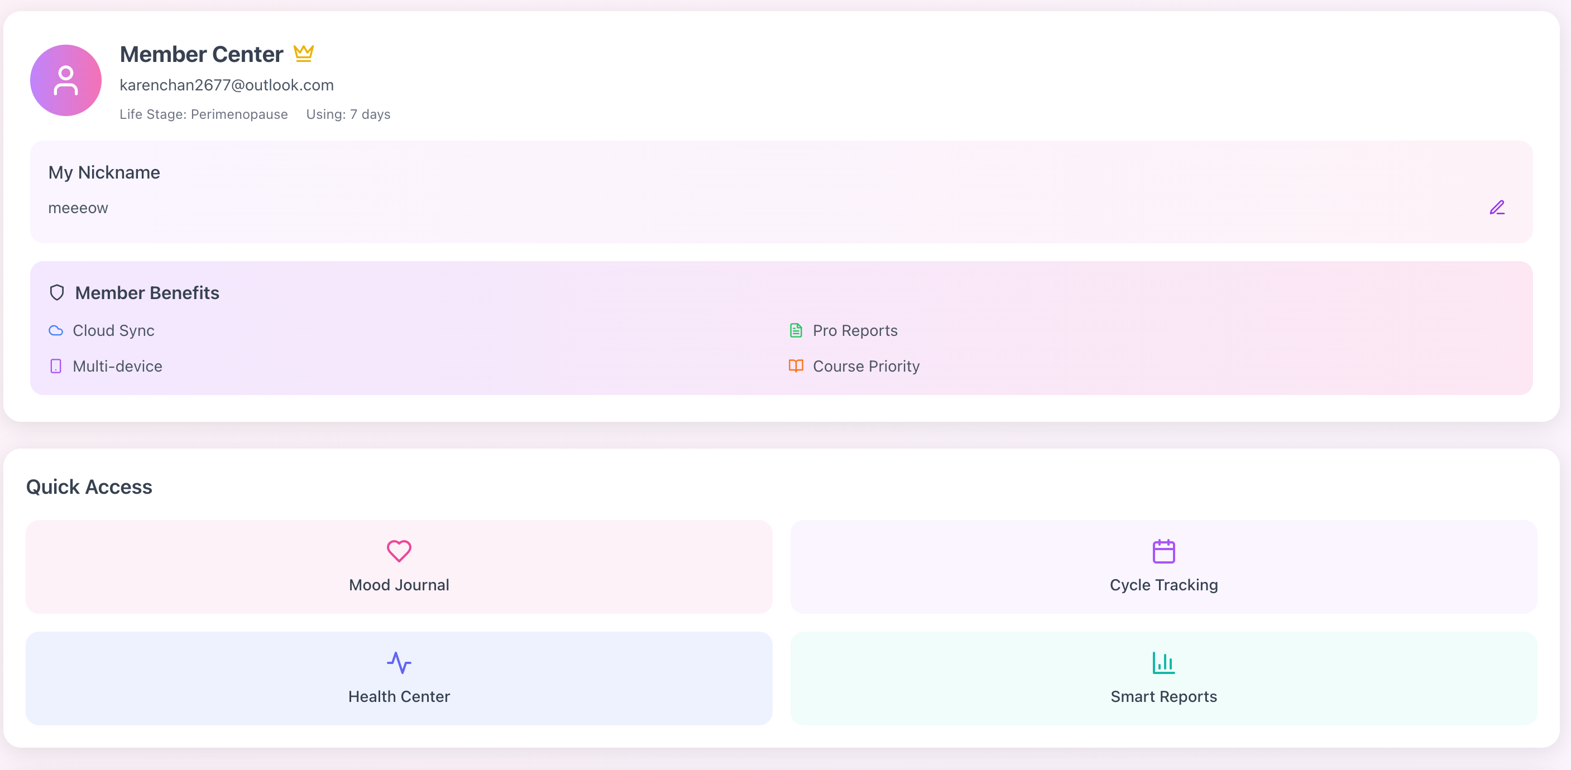Click the purple Multi-device phone icon
The height and width of the screenshot is (770, 1571).
(55, 367)
